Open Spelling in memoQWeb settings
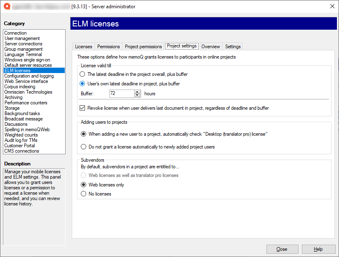The image size is (339, 257). [26, 130]
